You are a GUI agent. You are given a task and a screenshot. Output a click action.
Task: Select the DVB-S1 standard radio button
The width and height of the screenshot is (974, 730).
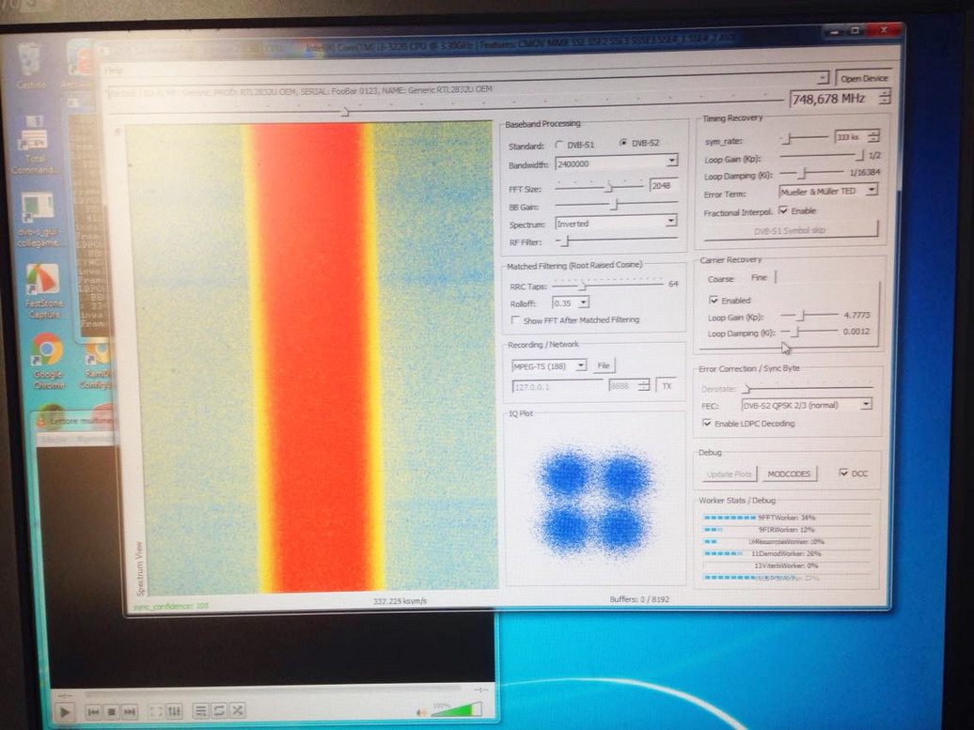(559, 145)
